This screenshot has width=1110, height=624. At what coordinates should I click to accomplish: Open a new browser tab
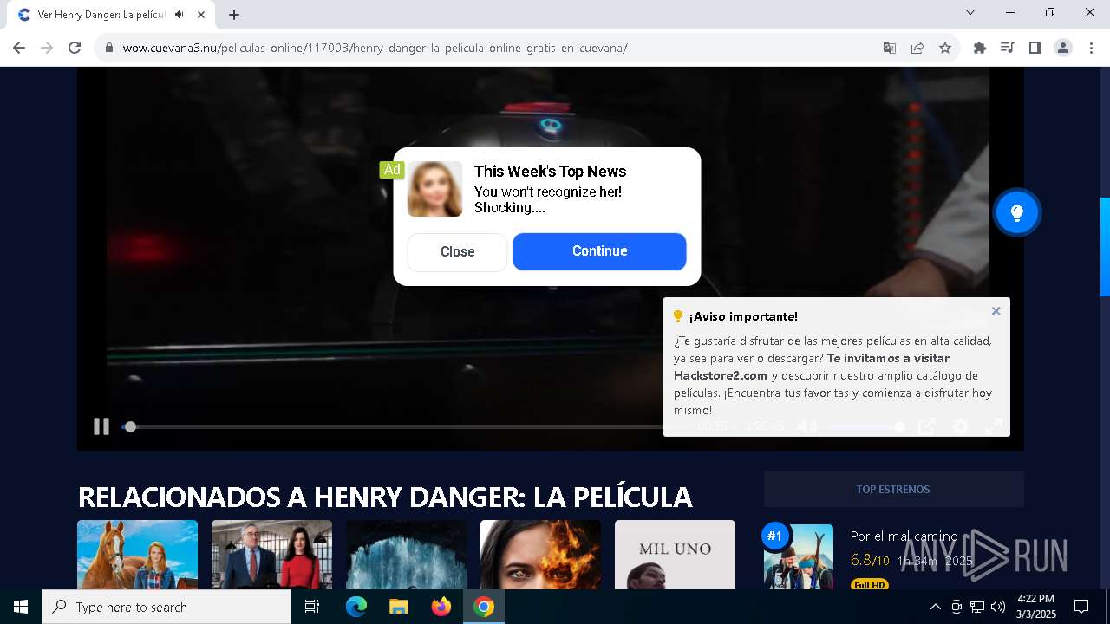pos(234,15)
